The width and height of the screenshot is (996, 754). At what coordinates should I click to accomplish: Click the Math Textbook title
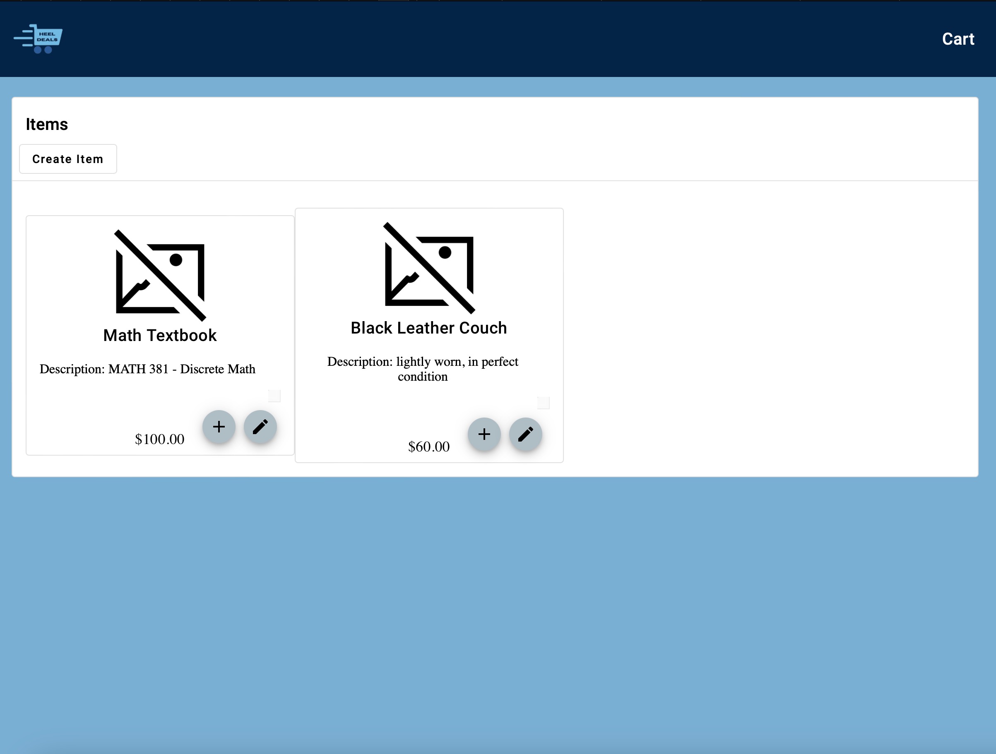[x=160, y=335]
